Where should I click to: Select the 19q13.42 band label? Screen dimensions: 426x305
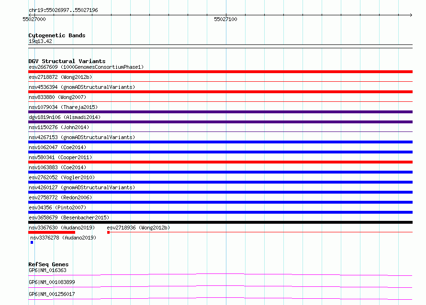tap(40, 41)
